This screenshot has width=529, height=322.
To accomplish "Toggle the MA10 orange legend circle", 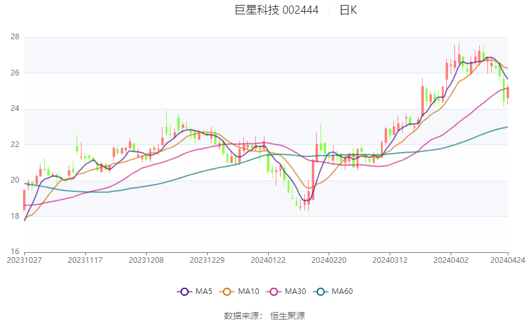I will pos(227,291).
